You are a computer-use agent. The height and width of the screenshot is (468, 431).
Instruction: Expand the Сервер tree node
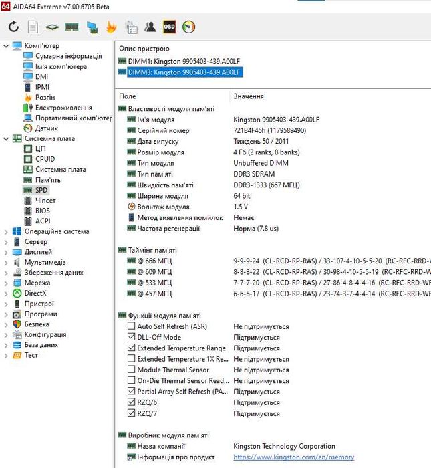point(5,242)
